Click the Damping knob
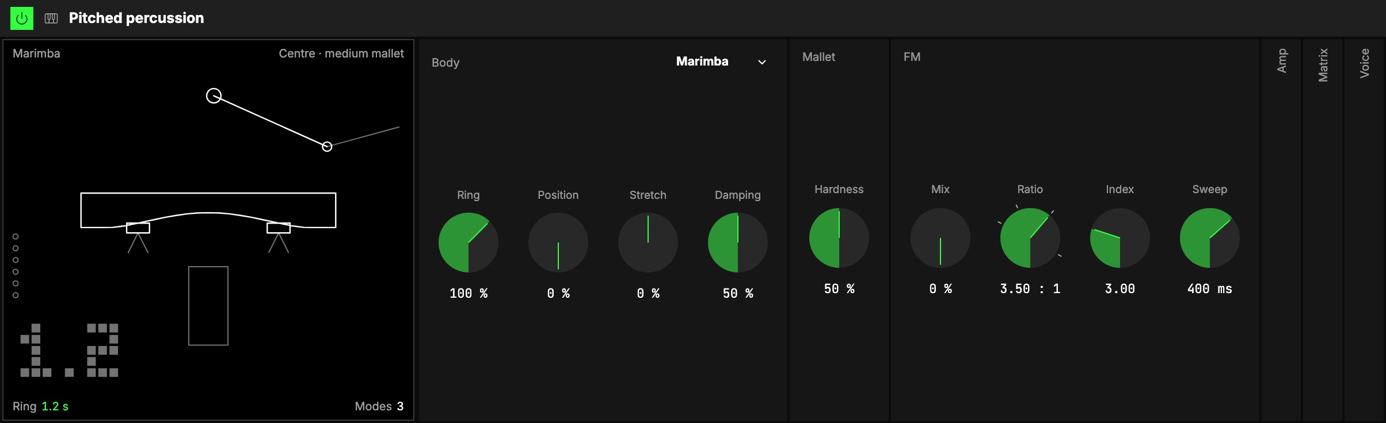 tap(738, 243)
